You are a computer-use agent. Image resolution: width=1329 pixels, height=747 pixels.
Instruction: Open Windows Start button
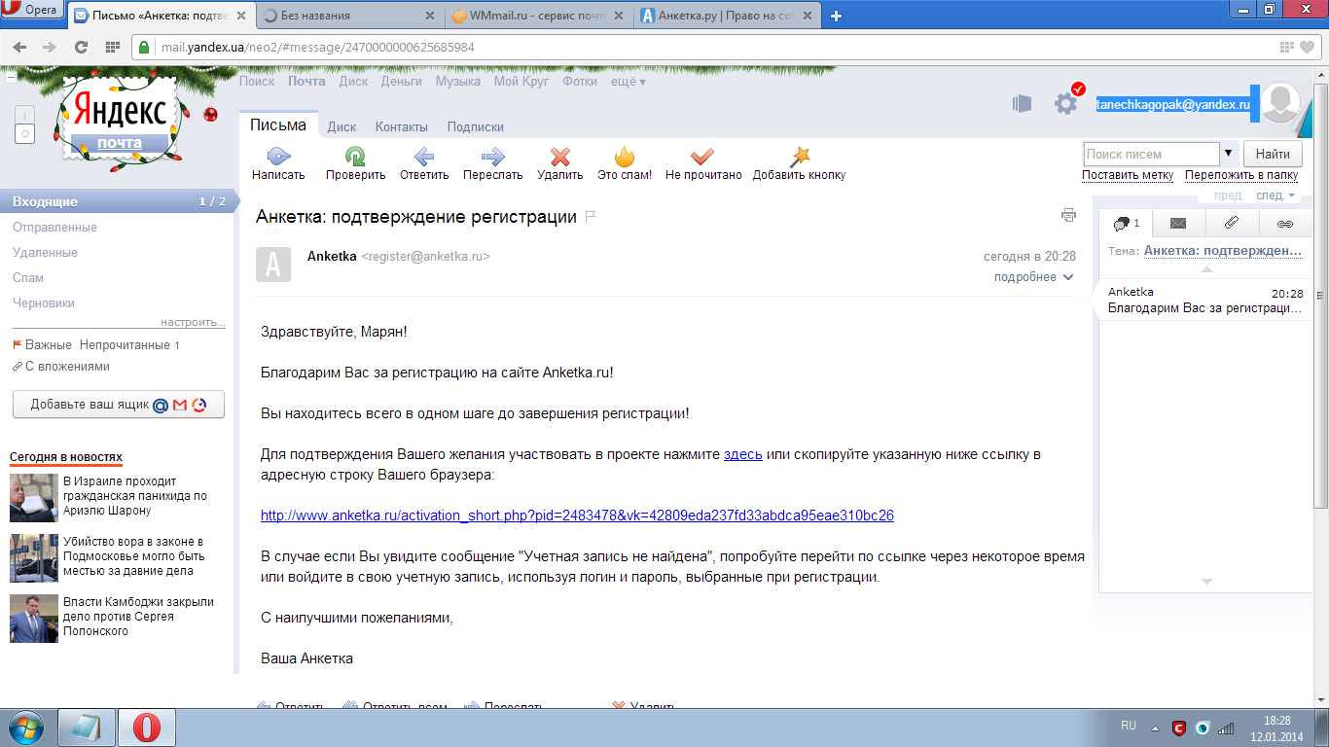click(26, 728)
